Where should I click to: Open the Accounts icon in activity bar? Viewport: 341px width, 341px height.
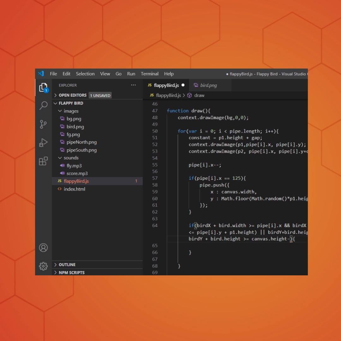(43, 248)
